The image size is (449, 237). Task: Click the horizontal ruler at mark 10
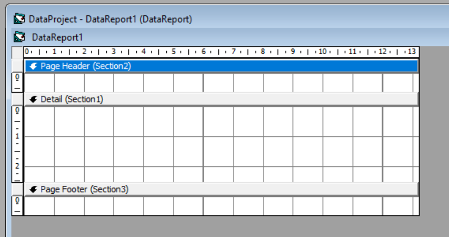(x=323, y=52)
